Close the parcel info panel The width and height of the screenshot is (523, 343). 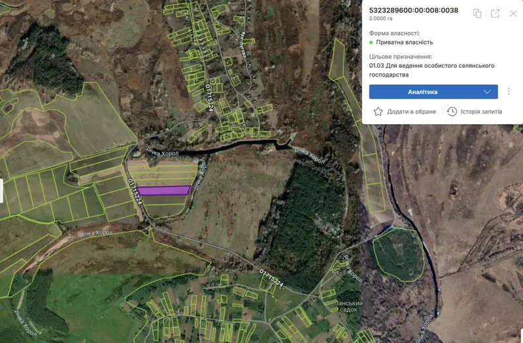coord(513,13)
